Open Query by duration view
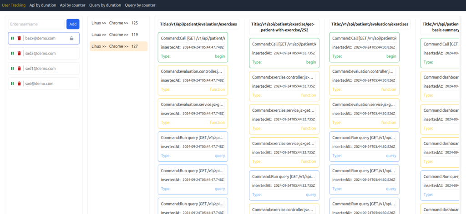 click(105, 5)
